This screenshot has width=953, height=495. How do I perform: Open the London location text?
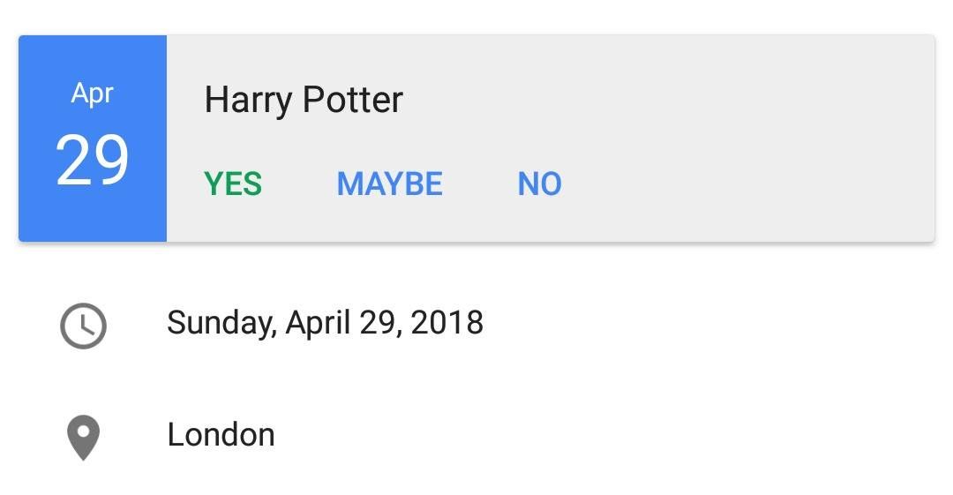click(x=221, y=435)
